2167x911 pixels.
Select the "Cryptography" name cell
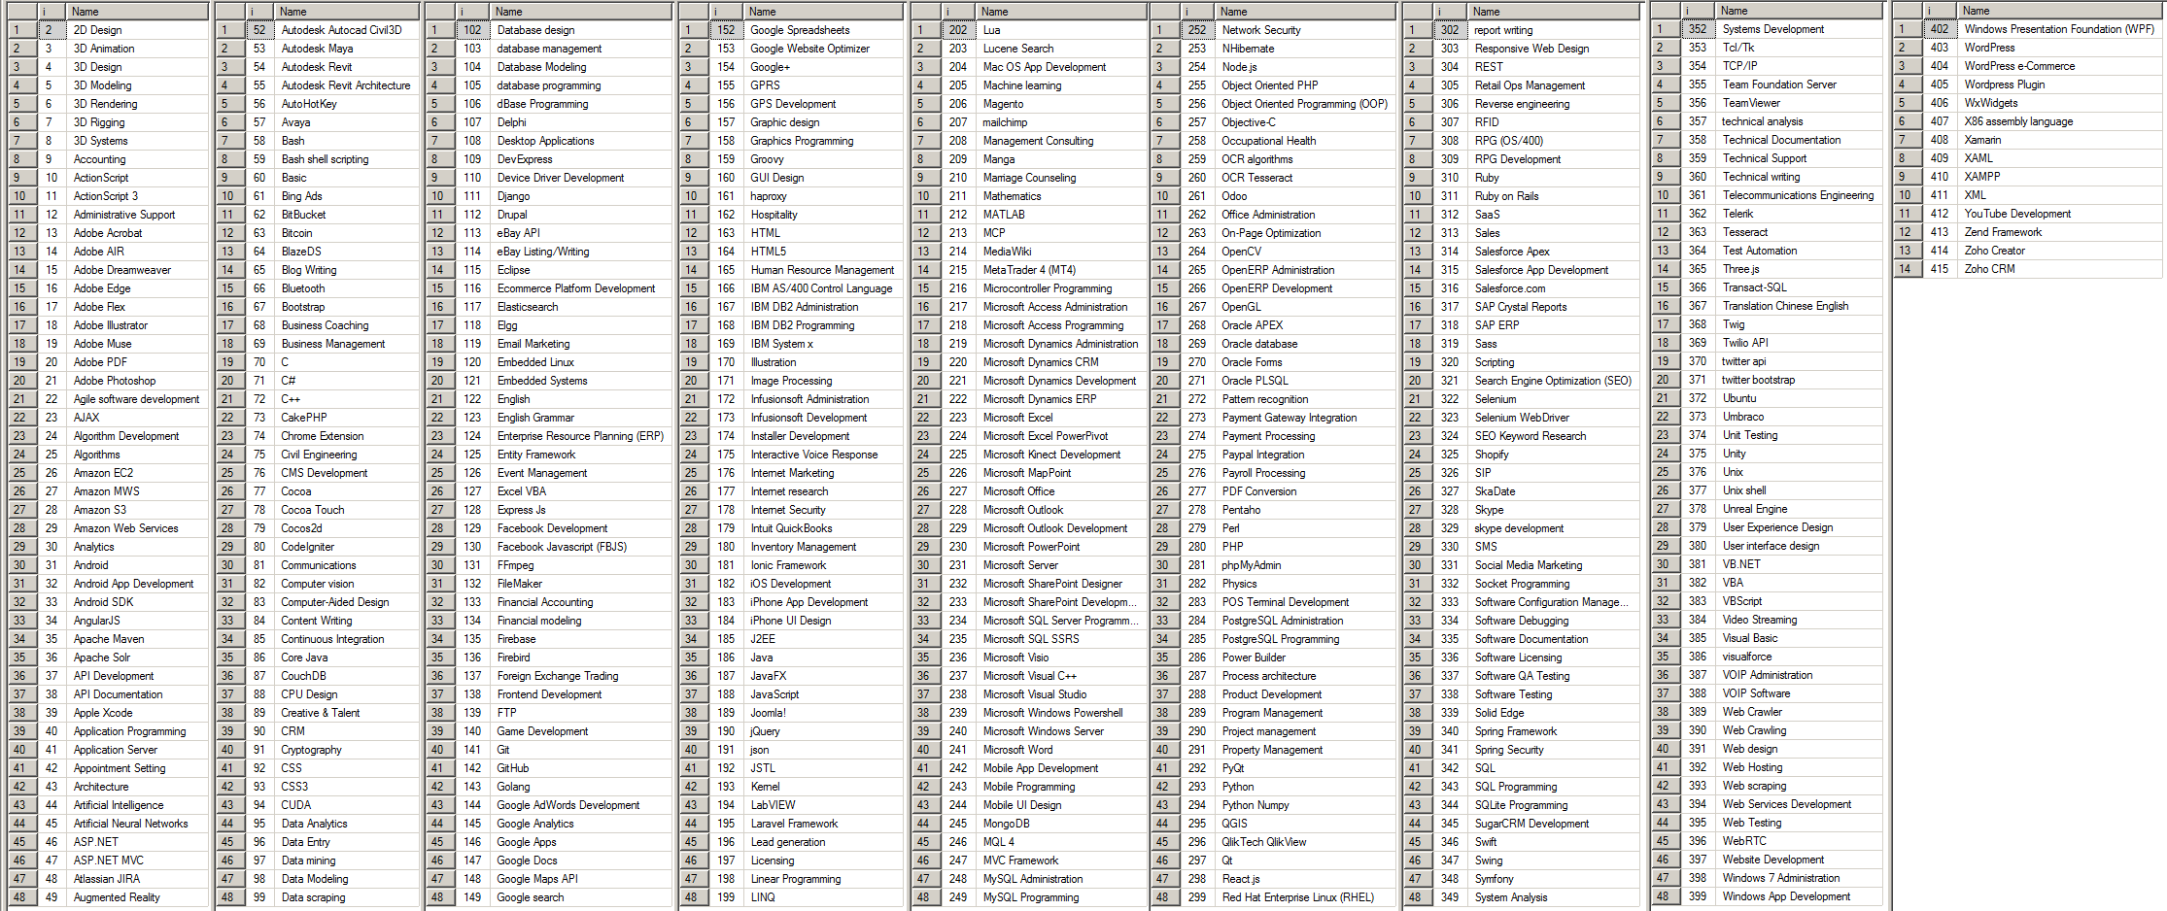(347, 750)
